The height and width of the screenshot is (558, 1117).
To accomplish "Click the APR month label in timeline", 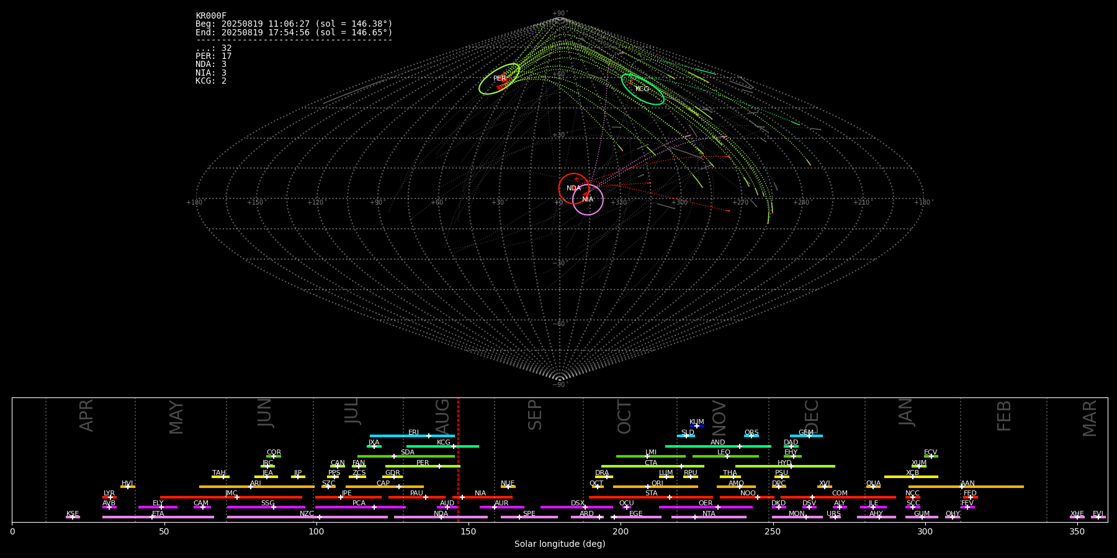I will [86, 415].
